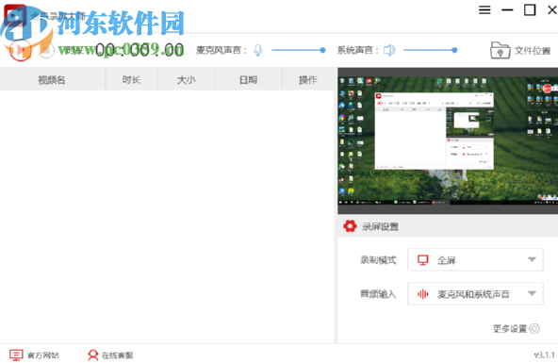Start recording with the red play button

(21, 50)
